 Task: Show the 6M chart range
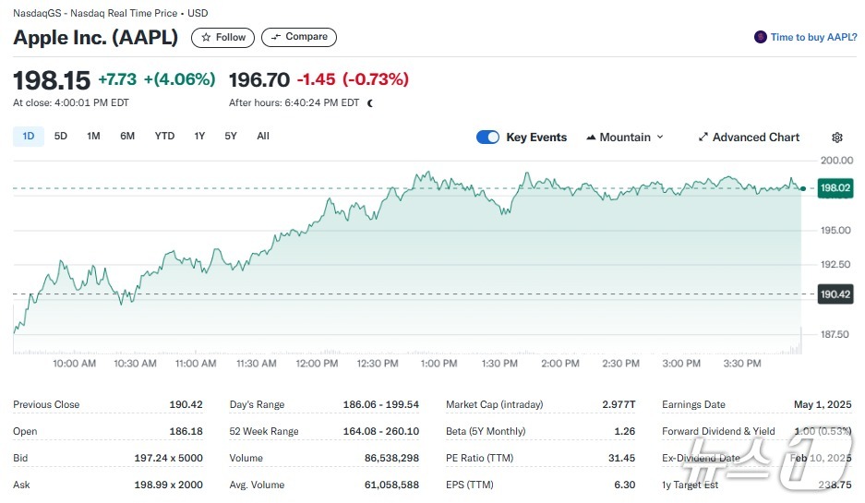tap(127, 137)
